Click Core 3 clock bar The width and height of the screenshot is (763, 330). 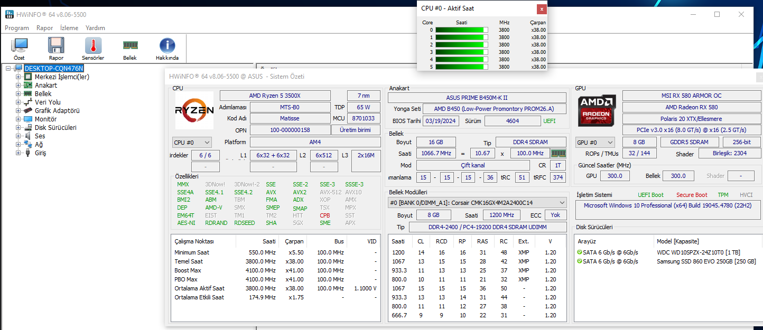pos(461,52)
